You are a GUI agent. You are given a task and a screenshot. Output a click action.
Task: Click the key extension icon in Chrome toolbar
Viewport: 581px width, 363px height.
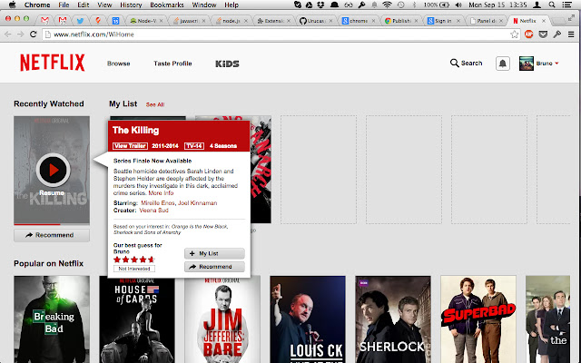[556, 34]
